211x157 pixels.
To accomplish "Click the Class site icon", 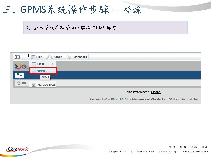I will [x=34, y=64].
